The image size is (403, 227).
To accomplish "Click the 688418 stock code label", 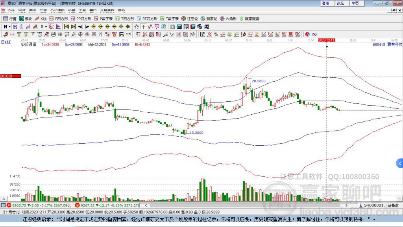I will point(379,45).
